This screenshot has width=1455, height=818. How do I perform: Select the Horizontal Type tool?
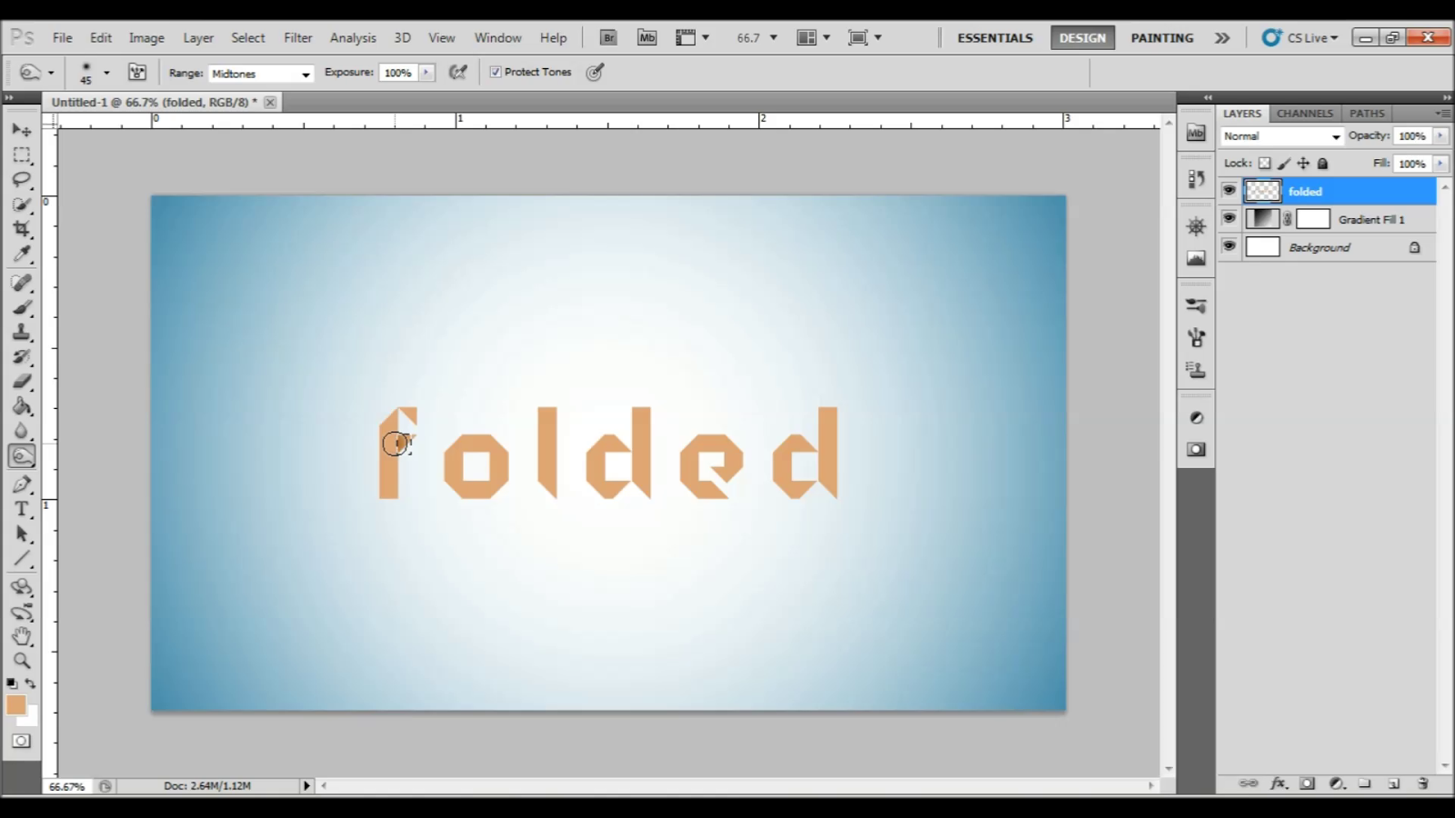[22, 509]
